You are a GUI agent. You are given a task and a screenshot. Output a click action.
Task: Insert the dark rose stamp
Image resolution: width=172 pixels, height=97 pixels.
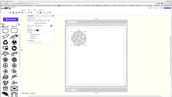(x=14, y=60)
